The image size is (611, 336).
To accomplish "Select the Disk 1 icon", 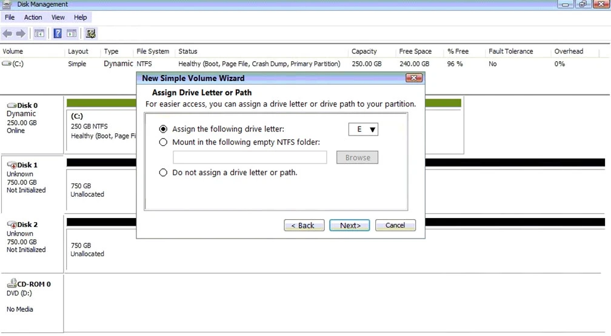I will [12, 165].
